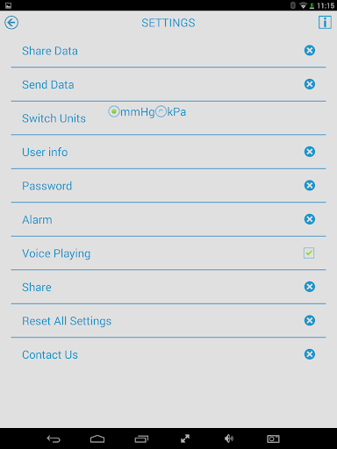Tap the circle icon beside Share
The image size is (337, 449).
[310, 287]
